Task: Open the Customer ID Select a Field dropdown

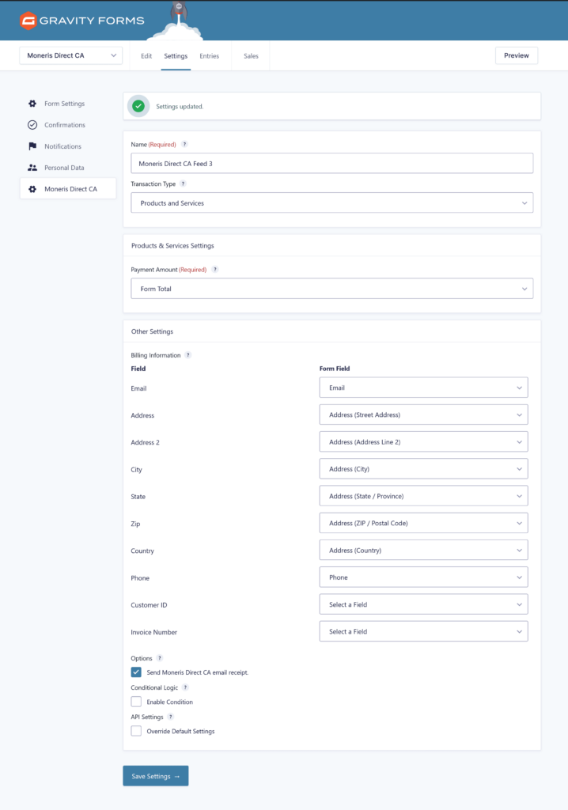Action: coord(424,604)
